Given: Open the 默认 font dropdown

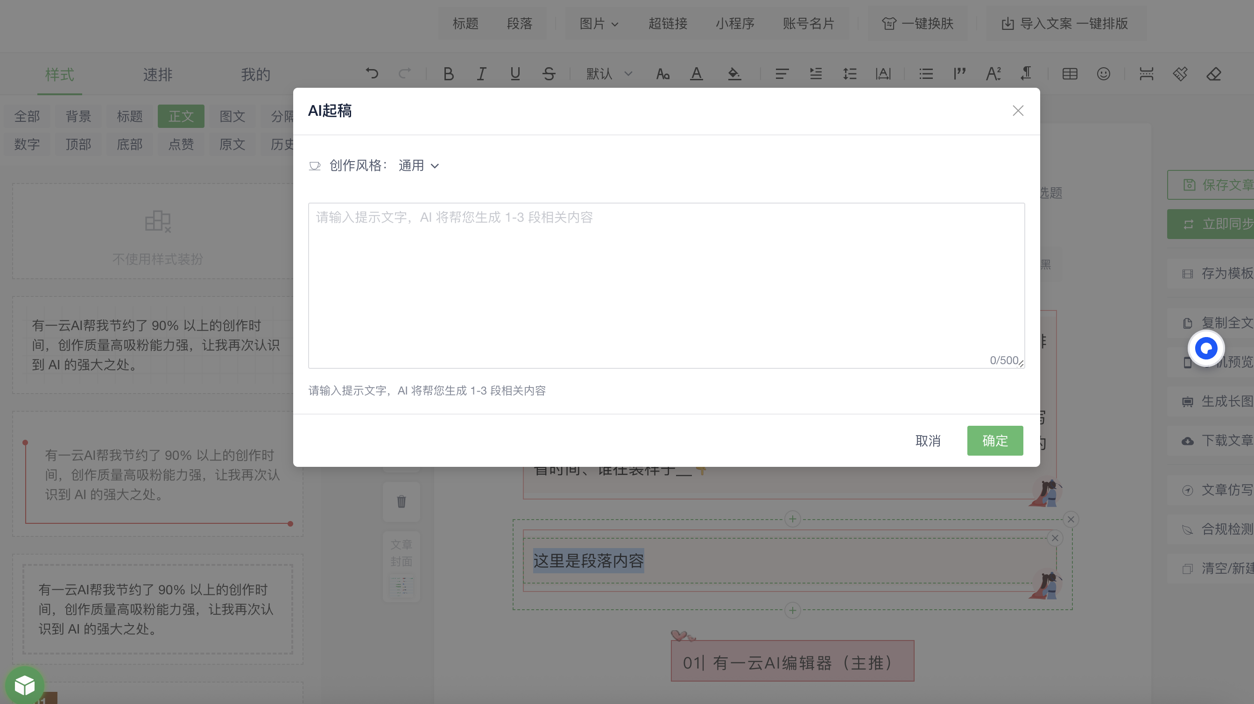Looking at the screenshot, I should click(x=609, y=74).
